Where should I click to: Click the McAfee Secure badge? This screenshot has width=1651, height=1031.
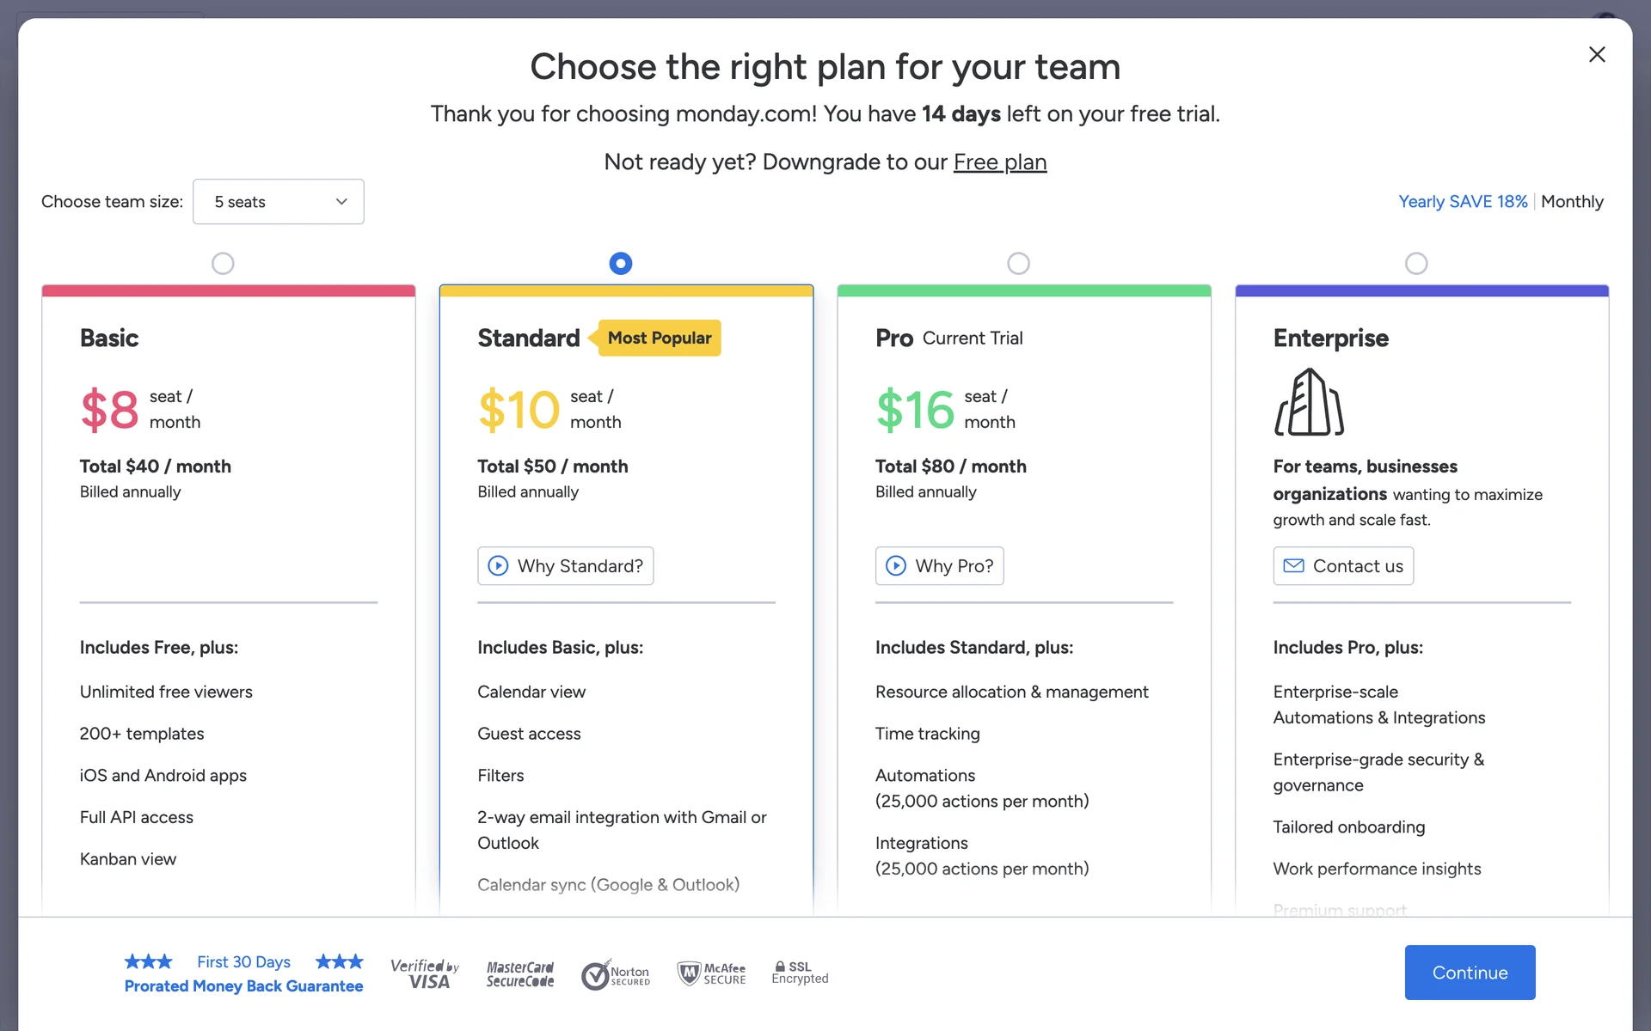(x=712, y=973)
